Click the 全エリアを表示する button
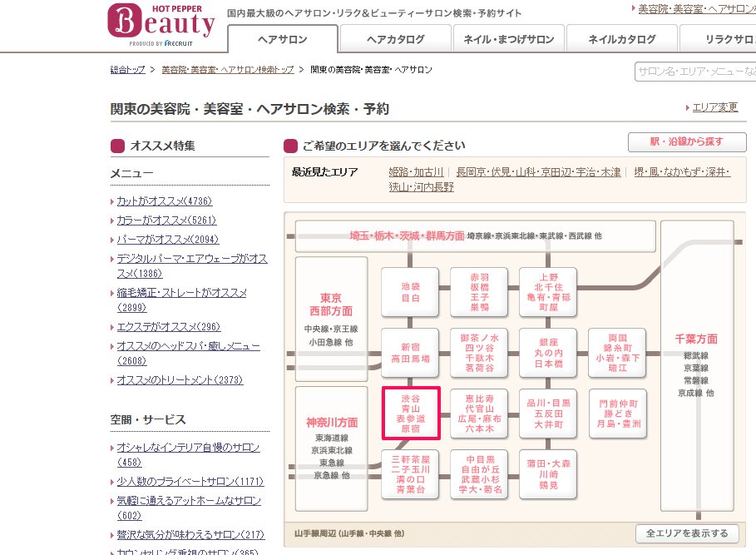 (x=687, y=533)
